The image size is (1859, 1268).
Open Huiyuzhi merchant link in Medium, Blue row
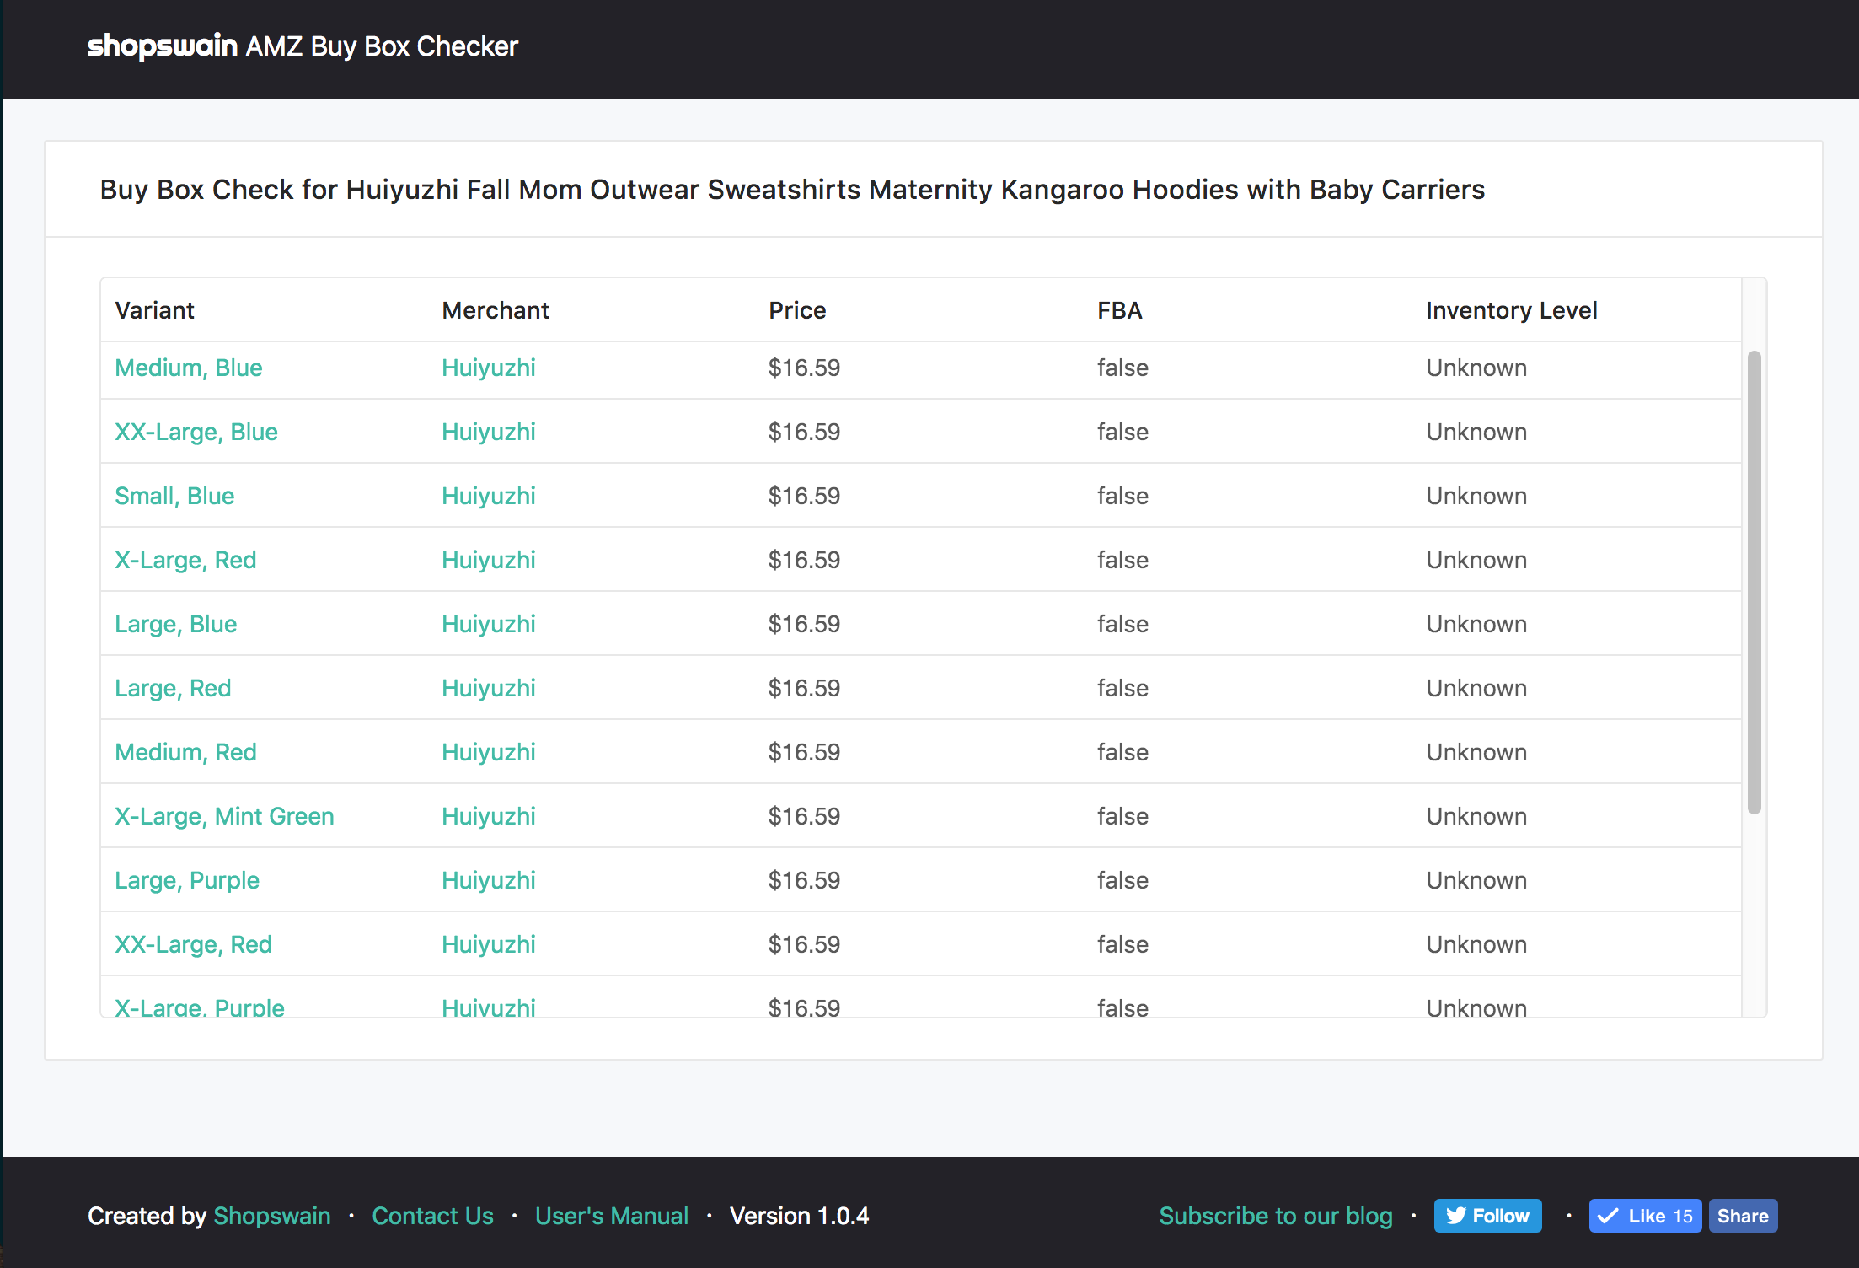coord(489,368)
